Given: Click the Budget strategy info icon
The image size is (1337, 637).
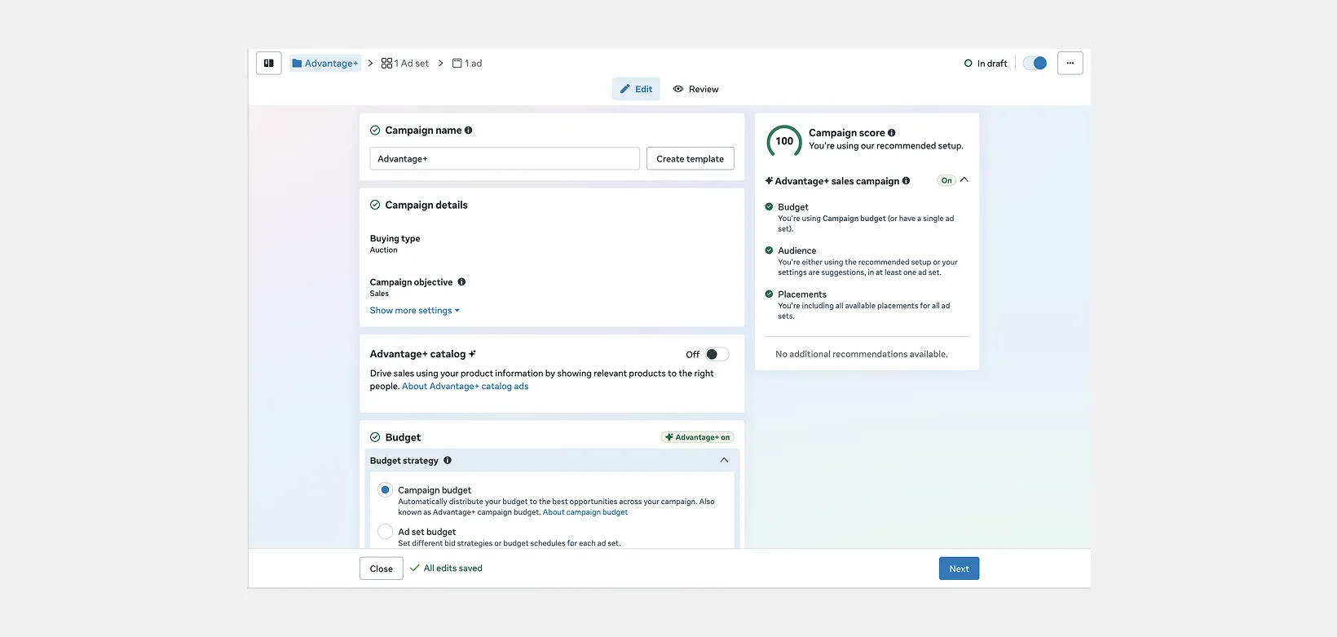Looking at the screenshot, I should coord(447,460).
